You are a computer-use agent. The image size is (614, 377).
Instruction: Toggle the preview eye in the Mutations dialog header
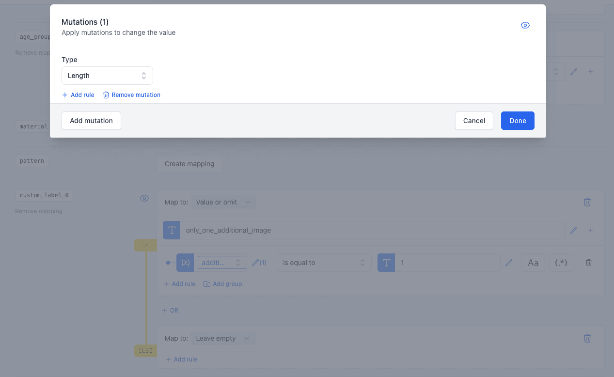click(x=525, y=25)
